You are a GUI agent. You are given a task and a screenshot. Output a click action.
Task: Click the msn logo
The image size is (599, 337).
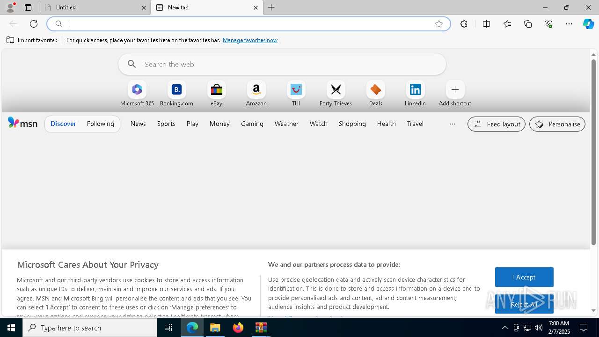click(x=22, y=123)
